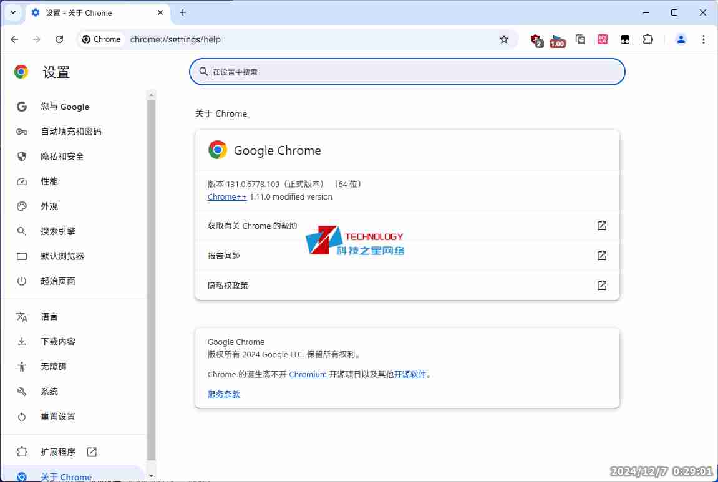Click the Tampermonkey extension icon
718x482 pixels.
coord(625,39)
